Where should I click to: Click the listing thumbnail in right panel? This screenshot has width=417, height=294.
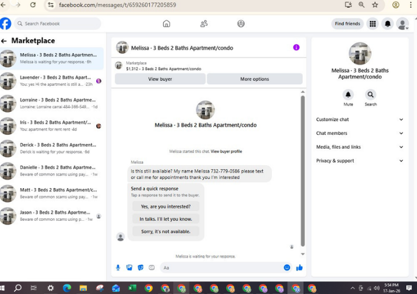360,53
